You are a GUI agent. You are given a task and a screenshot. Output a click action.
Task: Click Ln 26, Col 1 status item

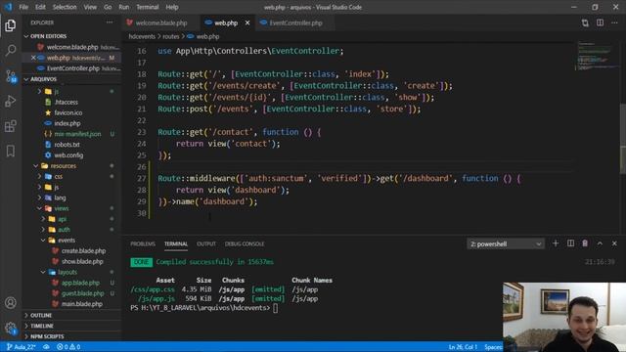click(x=463, y=347)
